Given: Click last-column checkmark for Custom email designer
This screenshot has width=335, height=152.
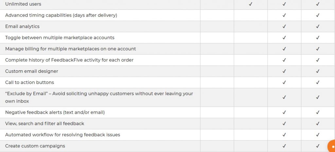Looking at the screenshot, I should (318, 71).
